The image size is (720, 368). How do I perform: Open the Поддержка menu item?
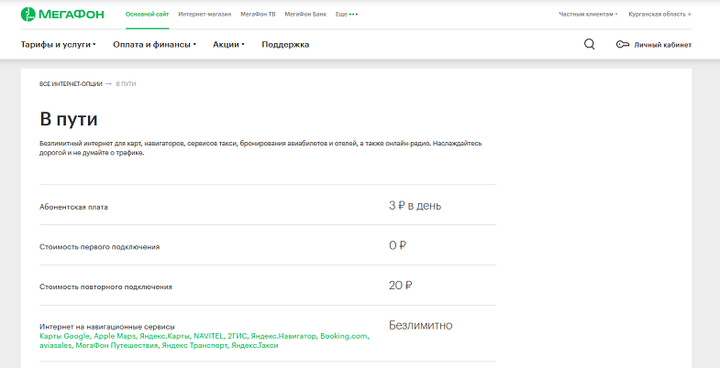pos(285,45)
